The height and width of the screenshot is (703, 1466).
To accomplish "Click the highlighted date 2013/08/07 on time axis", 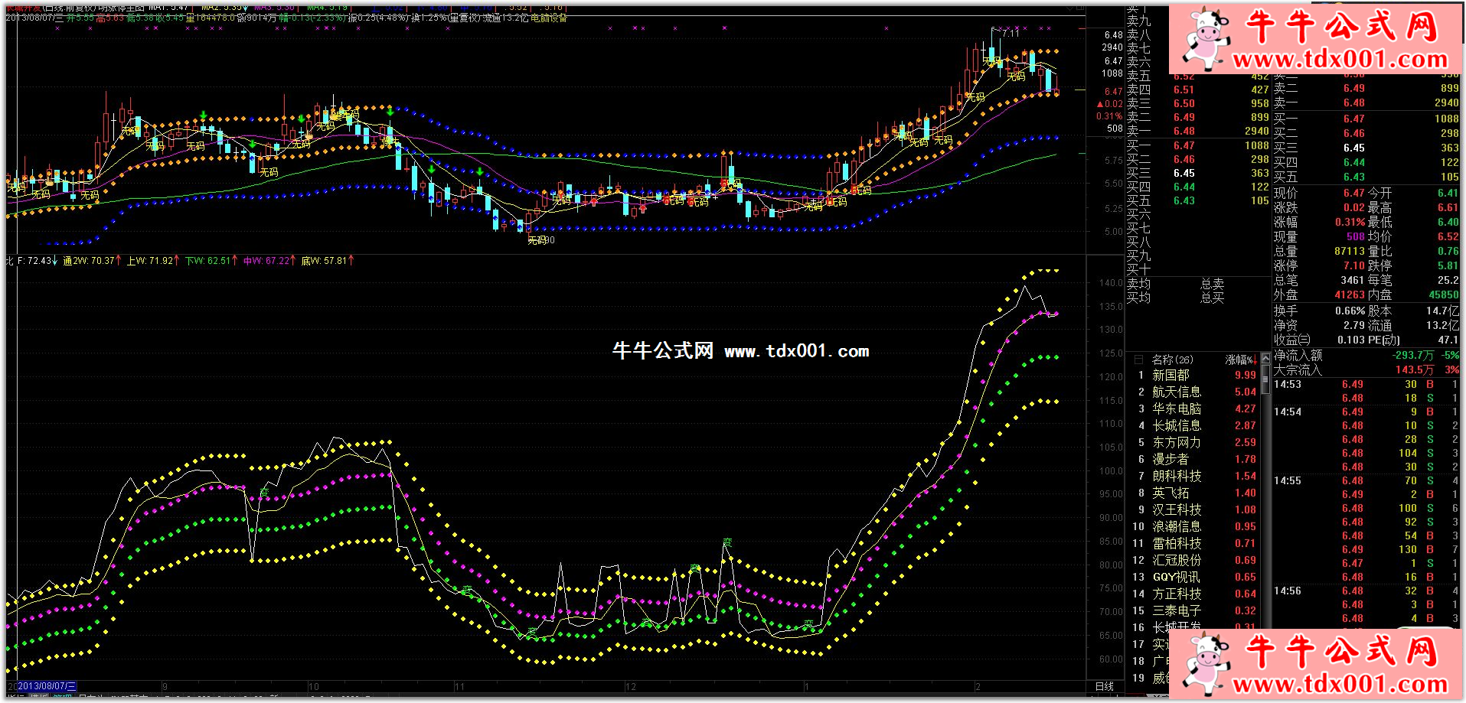I will (46, 687).
